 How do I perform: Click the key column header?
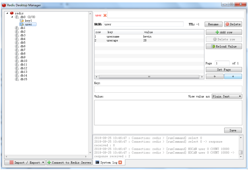[125, 32]
